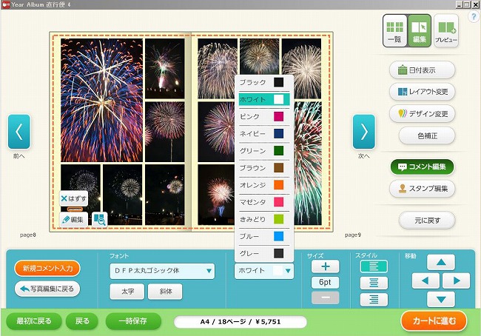Image resolution: width=481 pixels, height=336 pixels.
Task: Switch to 一覧 view tab
Action: point(394,31)
